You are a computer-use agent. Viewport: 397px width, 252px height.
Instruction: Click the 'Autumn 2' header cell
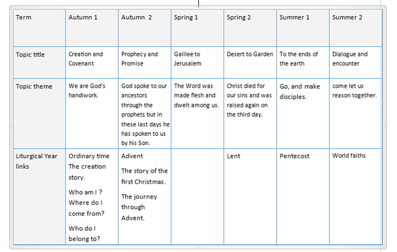pyautogui.click(x=145, y=28)
